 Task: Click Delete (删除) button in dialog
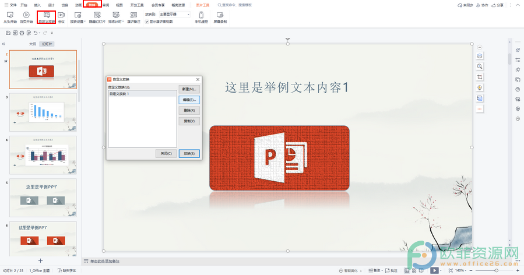coord(189,110)
